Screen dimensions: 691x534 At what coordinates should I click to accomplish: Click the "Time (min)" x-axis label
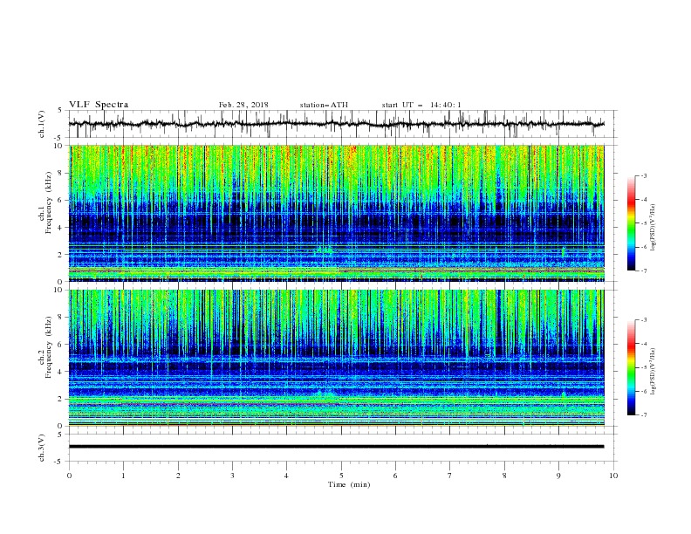coord(349,484)
